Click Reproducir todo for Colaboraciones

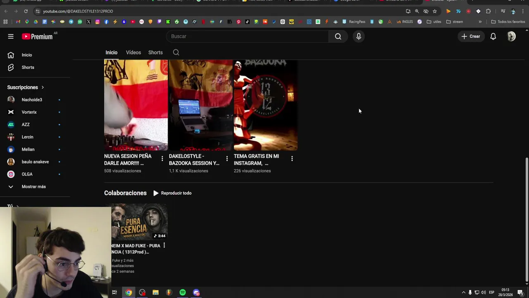[172, 193]
